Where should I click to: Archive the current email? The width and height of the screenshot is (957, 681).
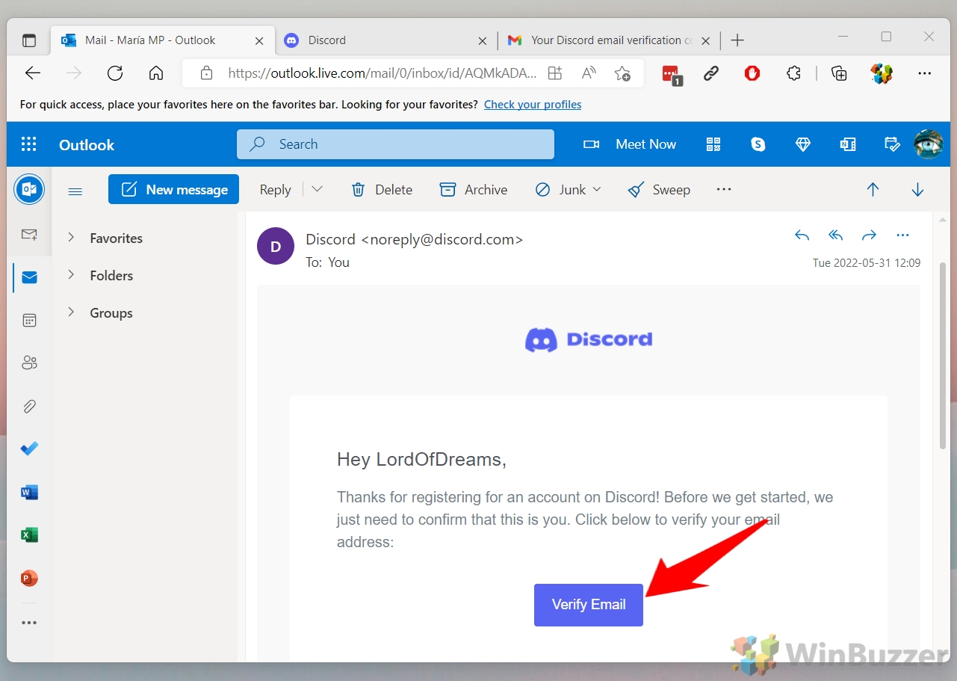coord(474,190)
